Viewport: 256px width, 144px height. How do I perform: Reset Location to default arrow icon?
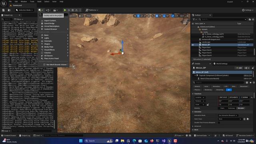pos(252,98)
